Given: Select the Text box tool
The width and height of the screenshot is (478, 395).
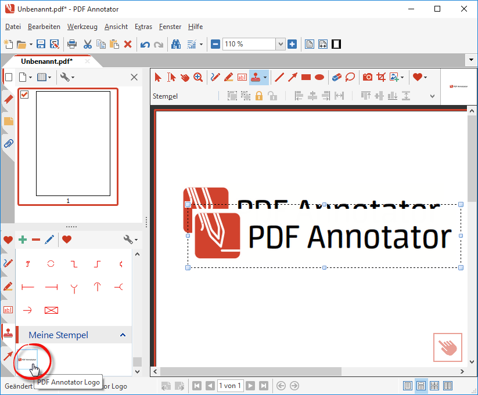Looking at the screenshot, I should 242,77.
